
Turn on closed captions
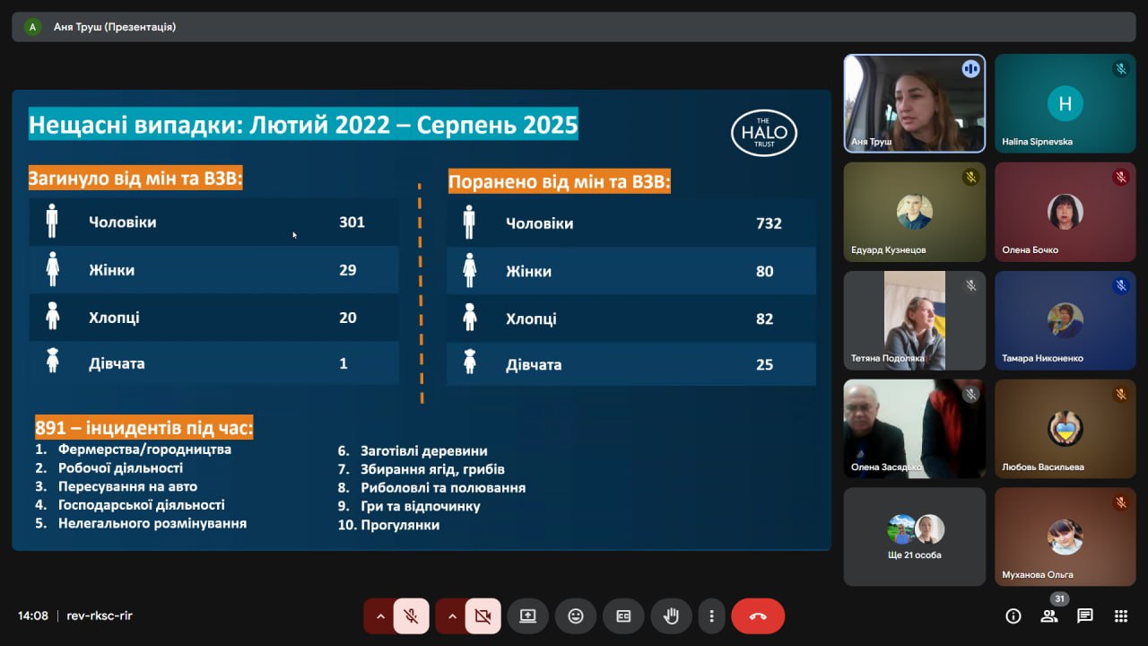pos(623,616)
